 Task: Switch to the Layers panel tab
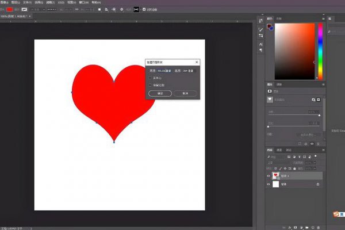270,150
